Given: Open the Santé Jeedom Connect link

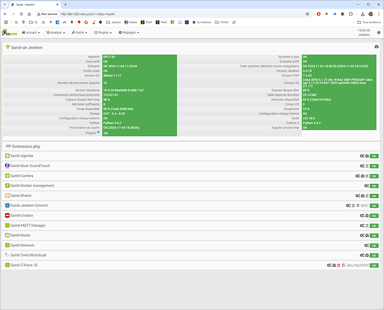Looking at the screenshot, I should 29,206.
